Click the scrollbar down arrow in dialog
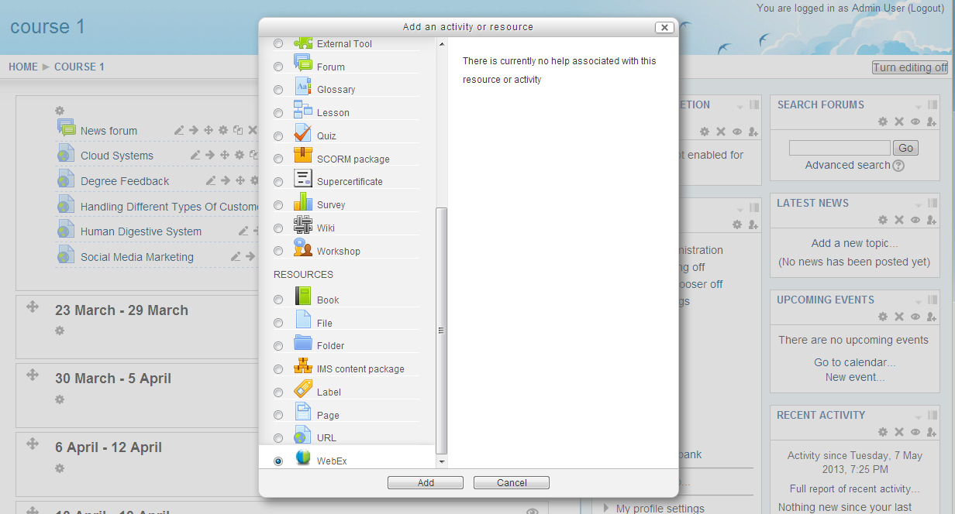 tap(442, 461)
